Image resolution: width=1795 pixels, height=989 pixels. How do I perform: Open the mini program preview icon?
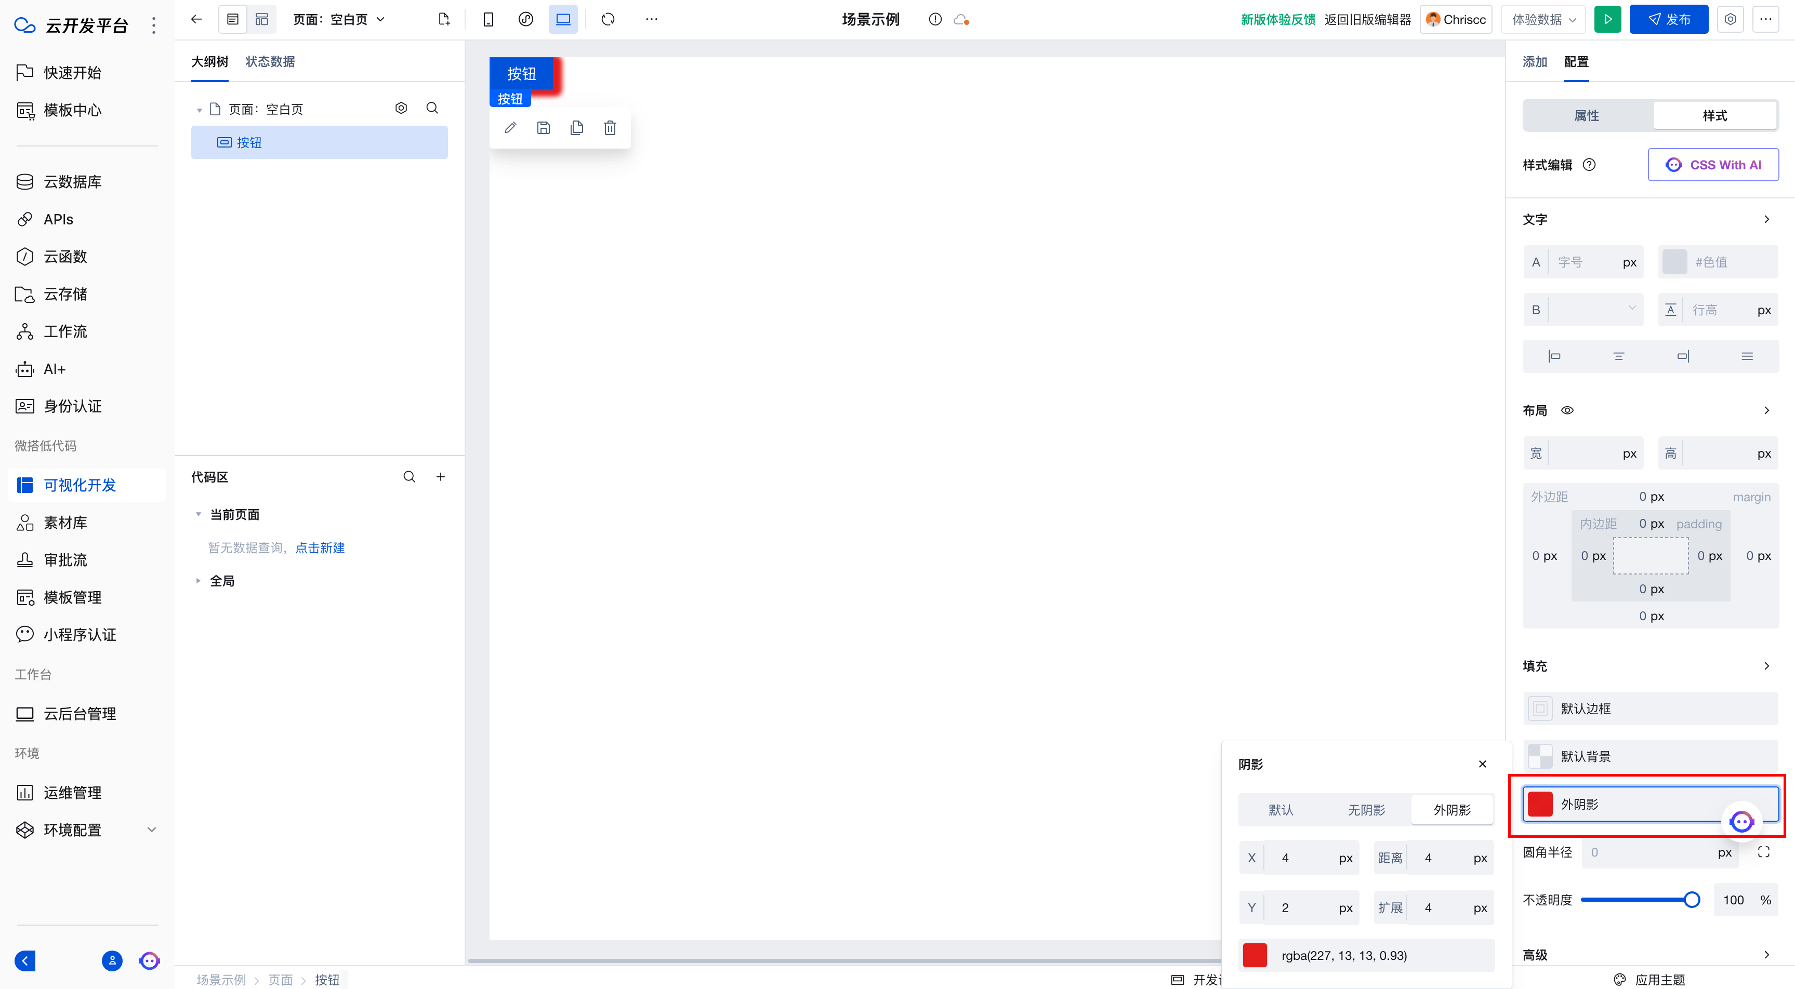pyautogui.click(x=525, y=20)
